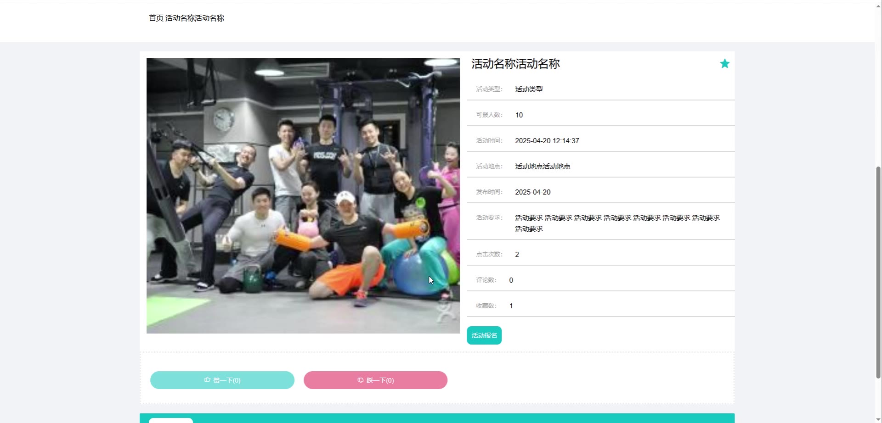Click the scrollbar down arrow
The width and height of the screenshot is (882, 423).
pos(878,419)
